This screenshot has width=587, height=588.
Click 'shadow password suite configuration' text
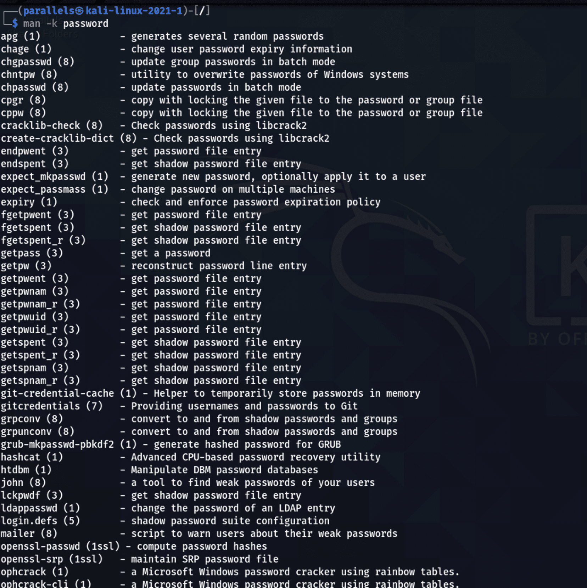[x=230, y=521]
